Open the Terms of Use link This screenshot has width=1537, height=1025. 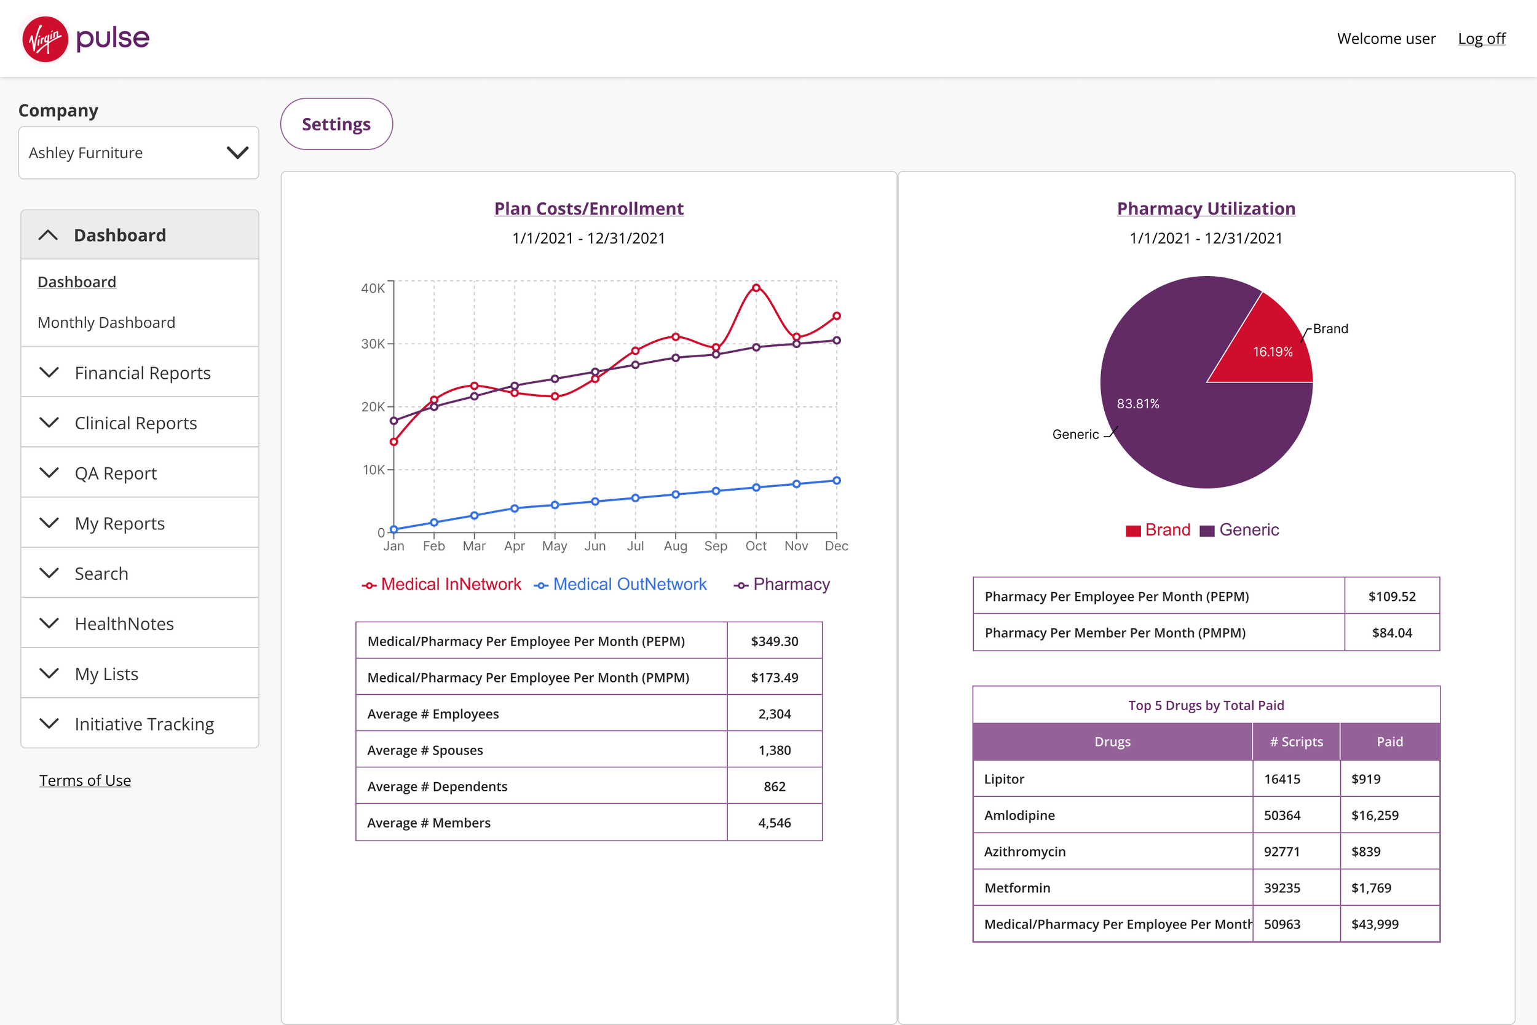pyautogui.click(x=85, y=780)
